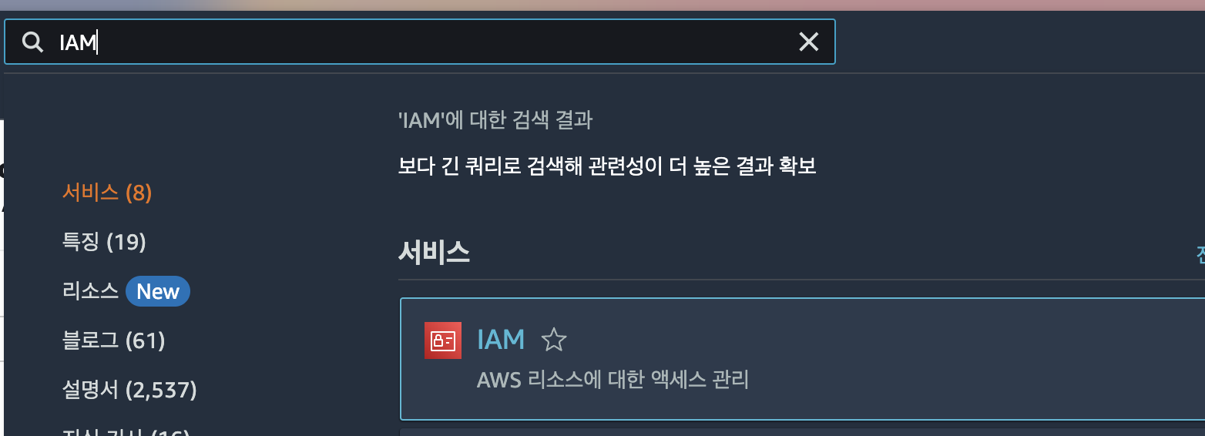
Task: Click the red IAM service icon
Action: (443, 340)
